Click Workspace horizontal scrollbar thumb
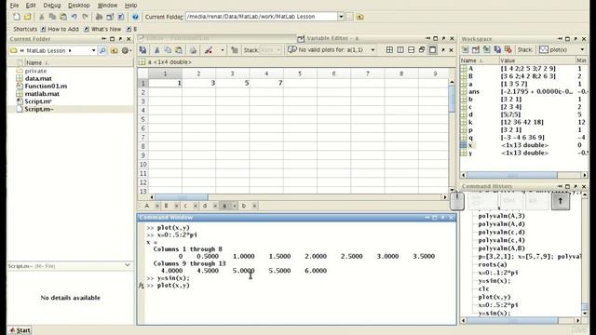This screenshot has height=335, width=596. [x=512, y=175]
